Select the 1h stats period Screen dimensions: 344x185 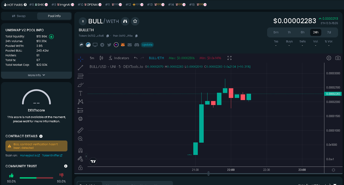click(289, 32)
